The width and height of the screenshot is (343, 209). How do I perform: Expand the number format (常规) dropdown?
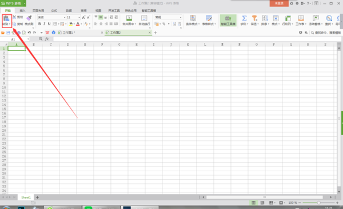pos(181,17)
